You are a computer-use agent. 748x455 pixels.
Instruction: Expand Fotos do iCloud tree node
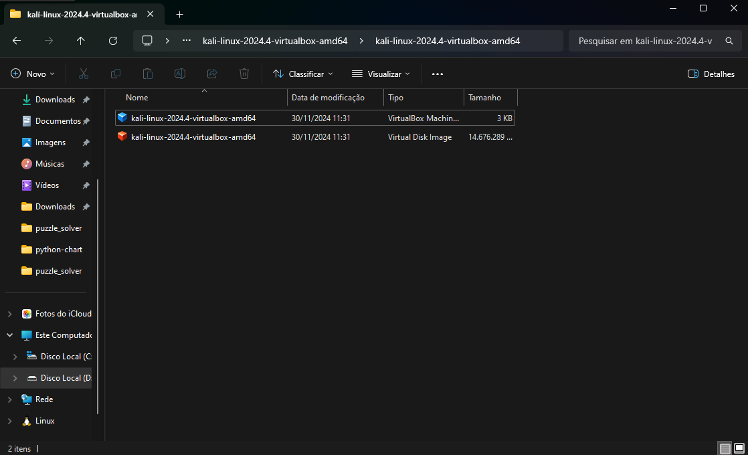[9, 314]
